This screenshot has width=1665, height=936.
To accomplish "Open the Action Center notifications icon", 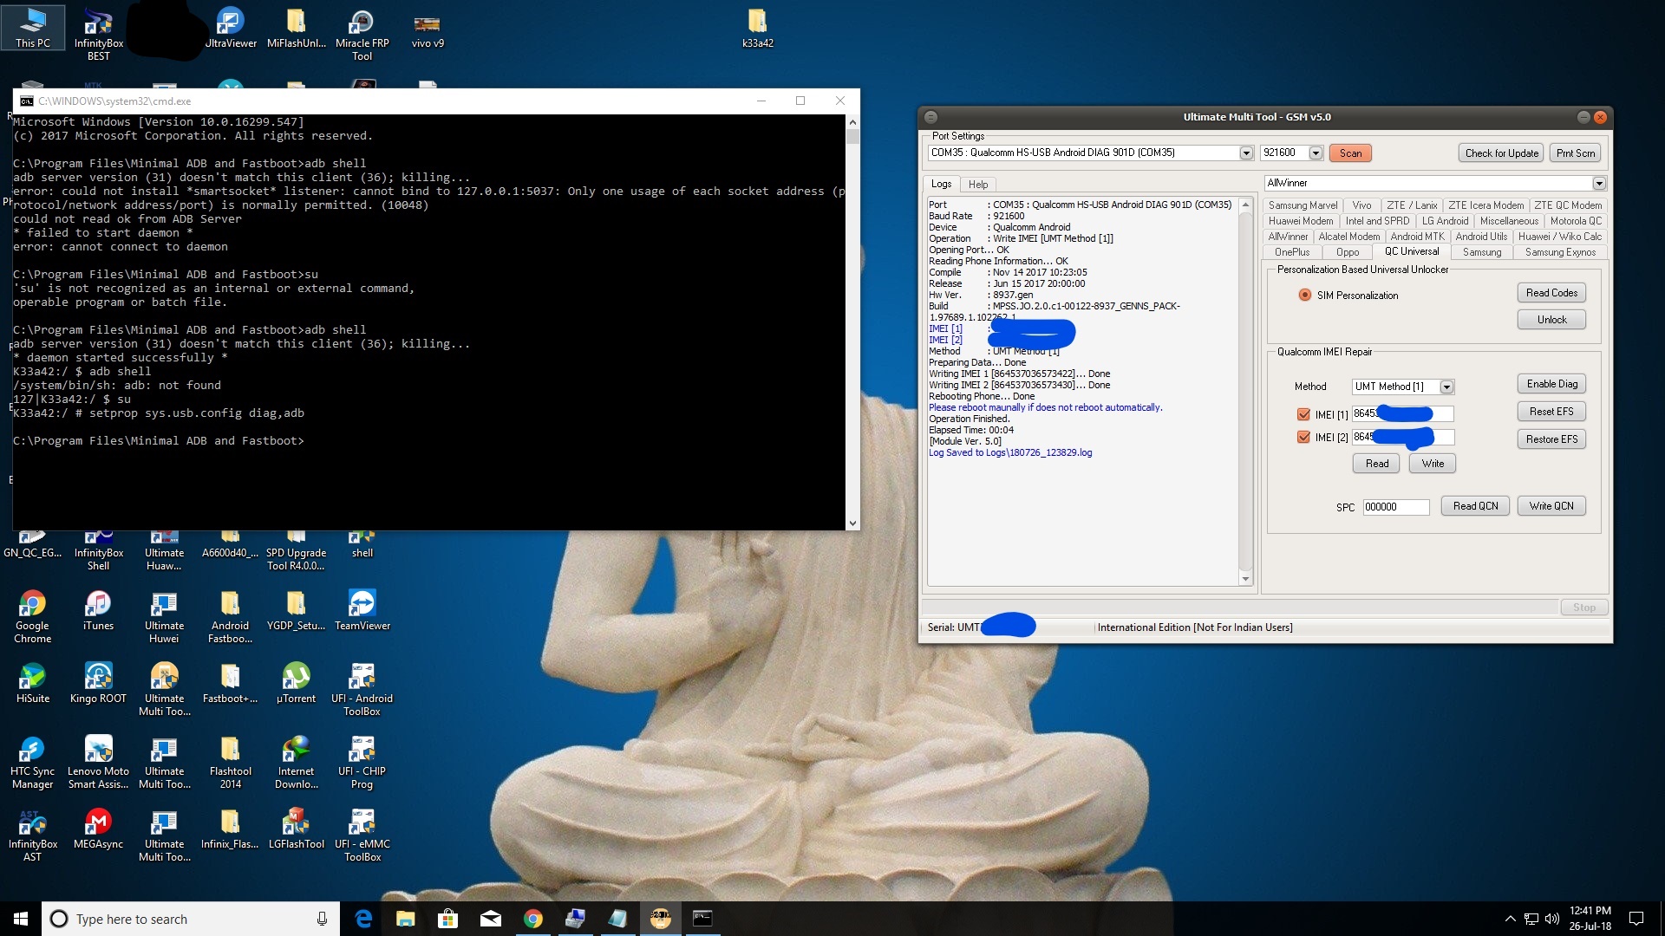I will (1636, 919).
